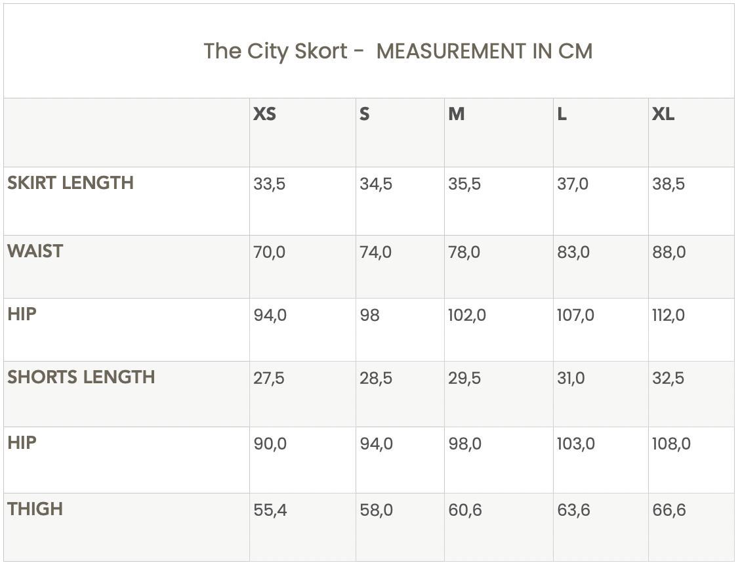This screenshot has height=567, width=740.
Task: Click the thigh value 55,4
Action: click(x=270, y=510)
